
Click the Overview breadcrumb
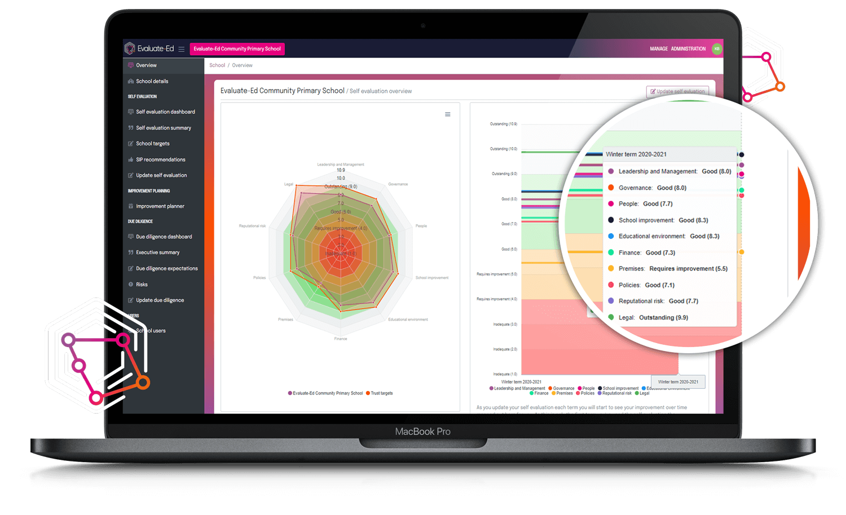243,65
